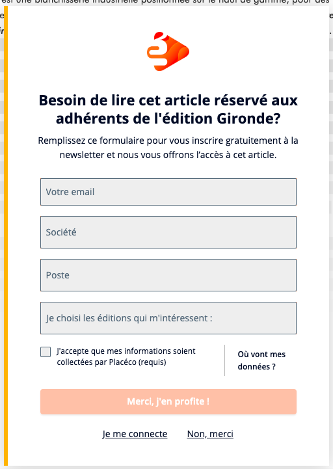Click the "Remplissez ce formulaire" description line
This screenshot has height=469, width=333.
click(168, 141)
